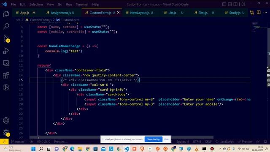
Task: Switch to the NewLayout.js tab
Action: [140, 13]
